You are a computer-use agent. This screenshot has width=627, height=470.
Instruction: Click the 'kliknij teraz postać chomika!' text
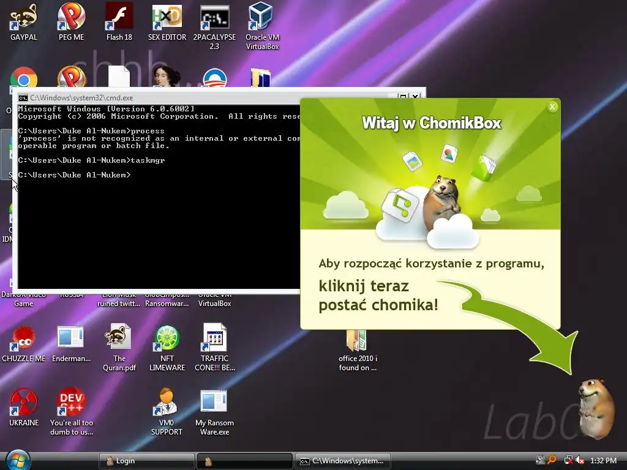click(378, 296)
